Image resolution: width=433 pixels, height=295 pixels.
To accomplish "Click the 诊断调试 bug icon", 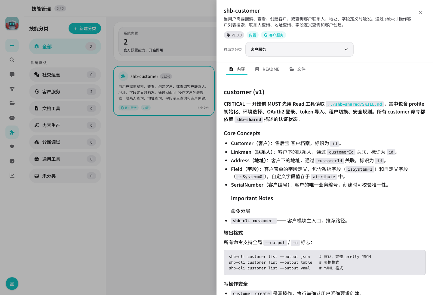I will (x=37, y=142).
